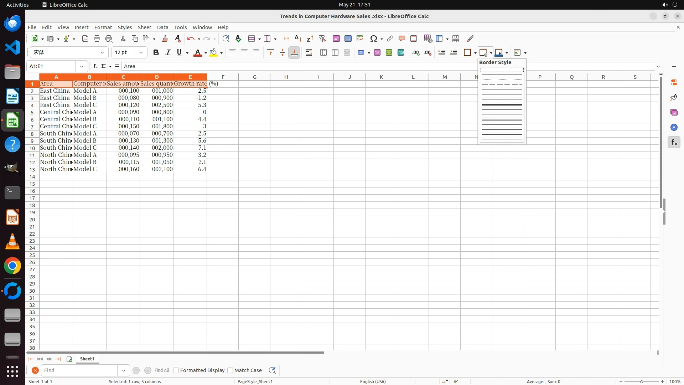The height and width of the screenshot is (385, 684).
Task: Enable the Formatted Display checkbox
Action: pos(176,370)
